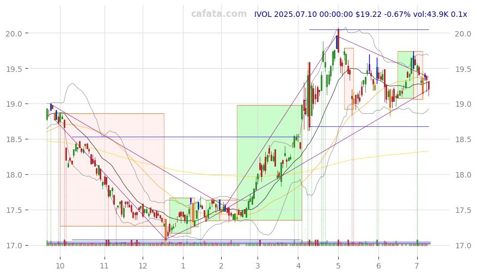This screenshot has height=275, width=477.
Task: Click the left axis label 17.0
Action: click(x=14, y=246)
